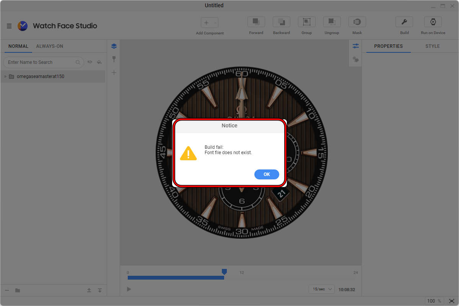Click the color style circles icon
This screenshot has height=306, width=459.
[356, 59]
